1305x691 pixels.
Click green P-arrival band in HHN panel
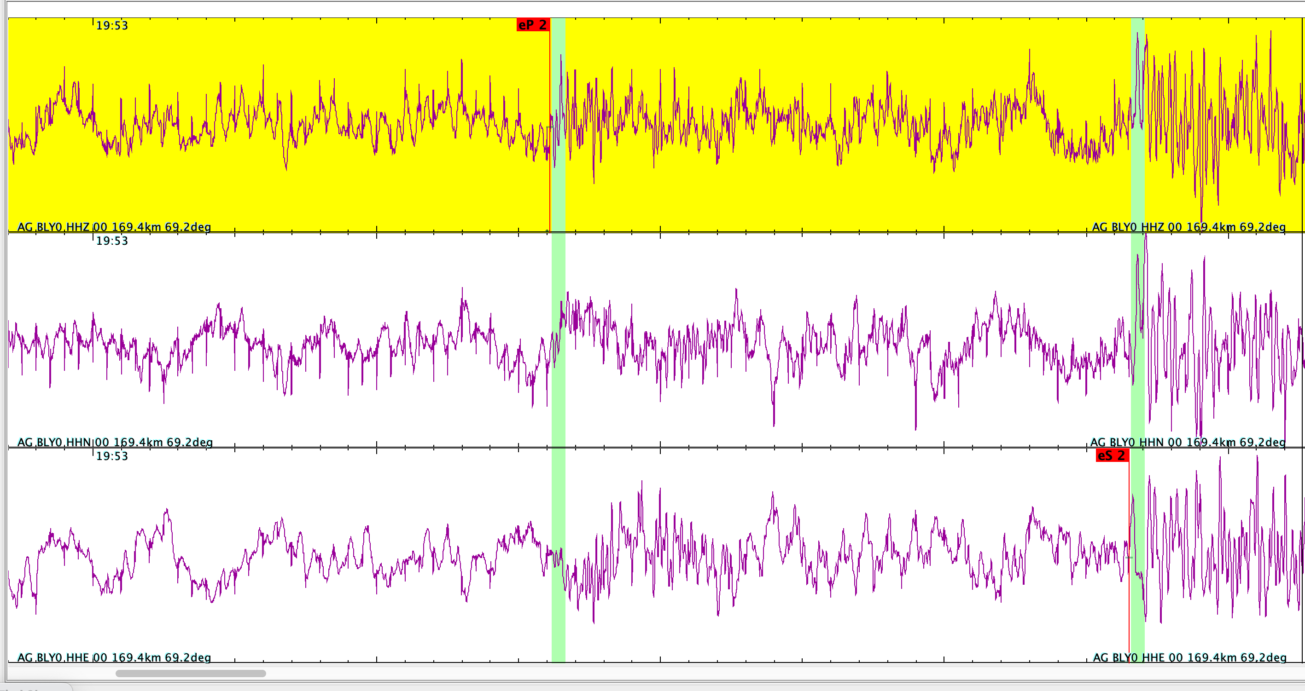pos(558,405)
